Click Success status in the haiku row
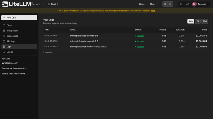 (x=139, y=47)
